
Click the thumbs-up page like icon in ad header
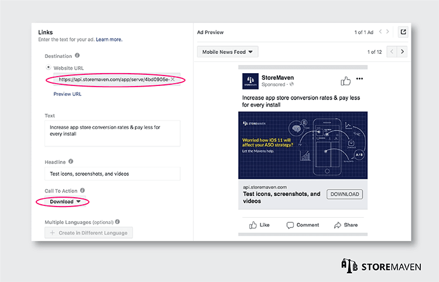[x=345, y=81]
